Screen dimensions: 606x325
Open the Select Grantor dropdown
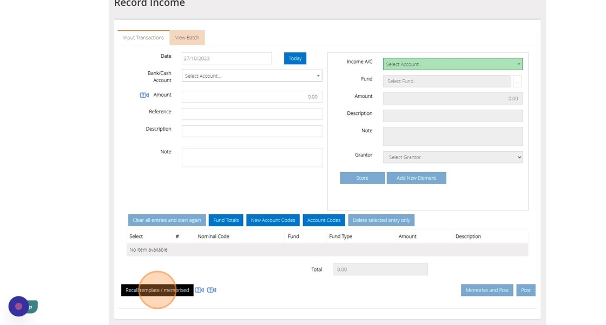[x=452, y=157]
